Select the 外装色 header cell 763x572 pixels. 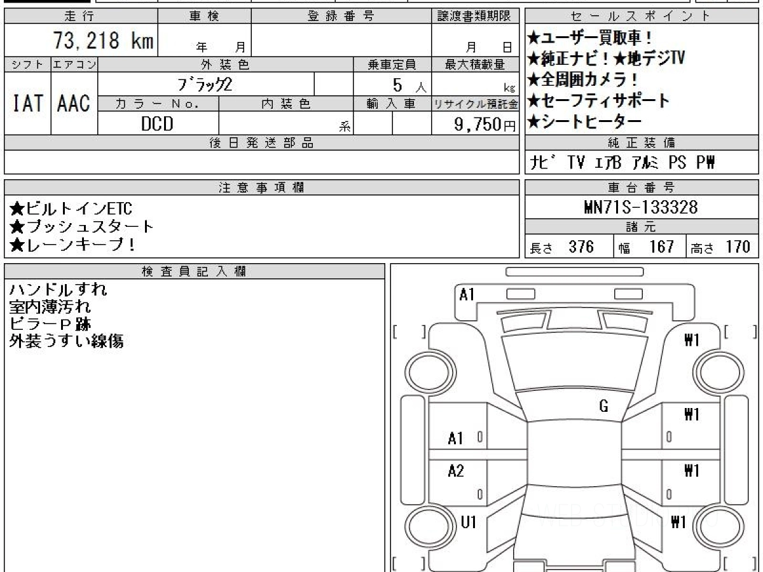click(226, 64)
